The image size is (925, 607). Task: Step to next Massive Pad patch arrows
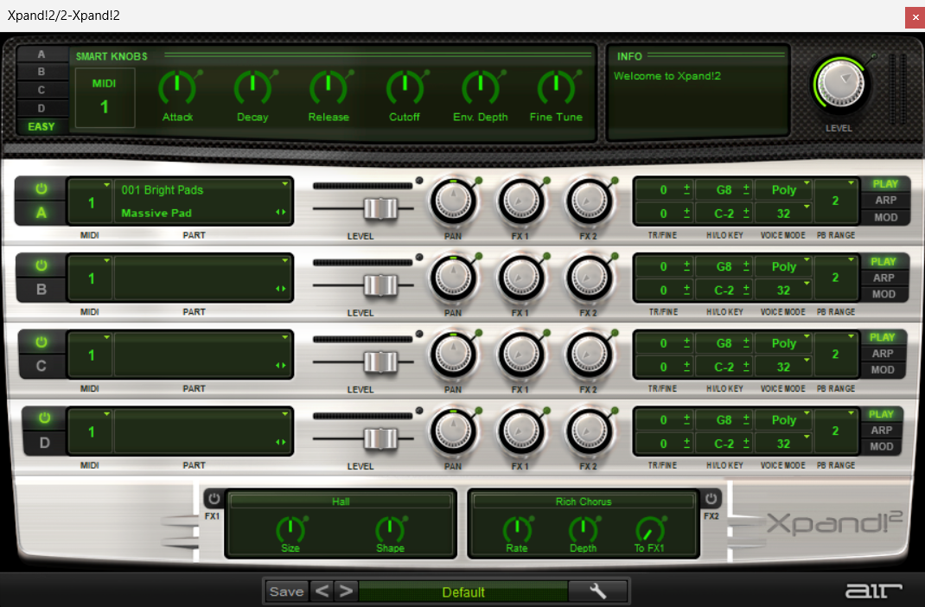[x=281, y=213]
